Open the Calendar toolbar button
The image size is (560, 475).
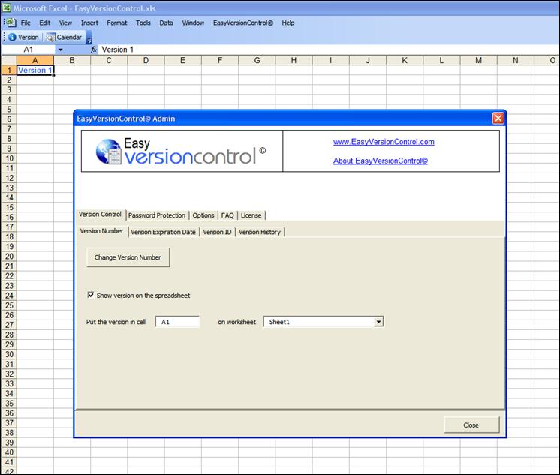coord(65,37)
